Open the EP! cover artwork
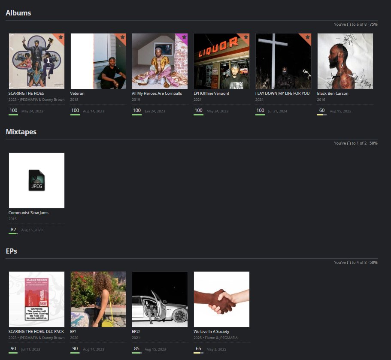The width and height of the screenshot is (391, 360). (x=98, y=299)
